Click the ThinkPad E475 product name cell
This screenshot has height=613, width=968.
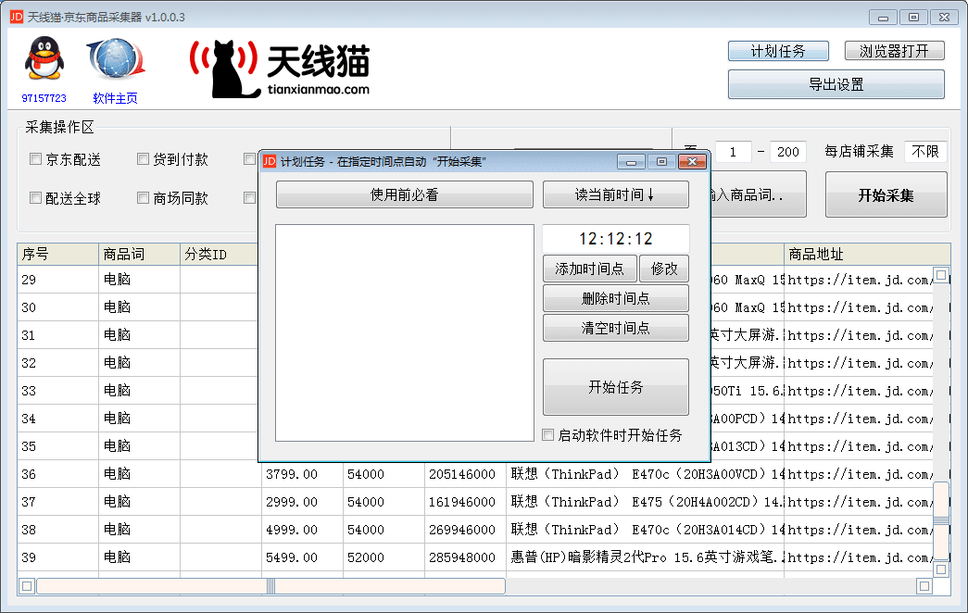(645, 502)
